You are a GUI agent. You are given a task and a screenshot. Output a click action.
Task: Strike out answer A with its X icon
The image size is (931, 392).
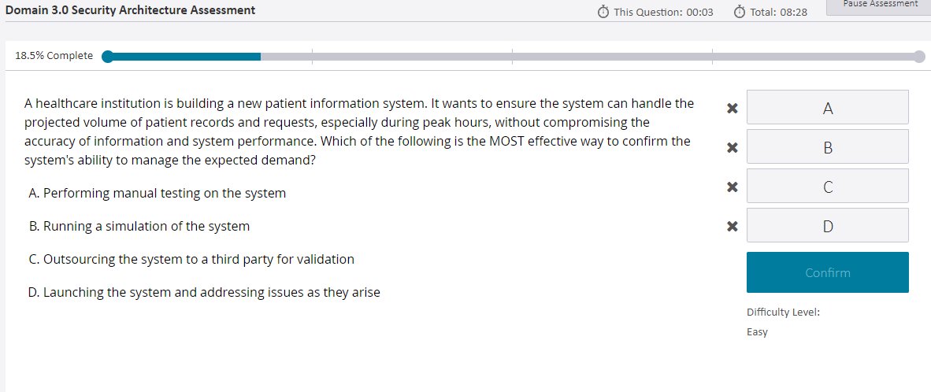point(732,108)
